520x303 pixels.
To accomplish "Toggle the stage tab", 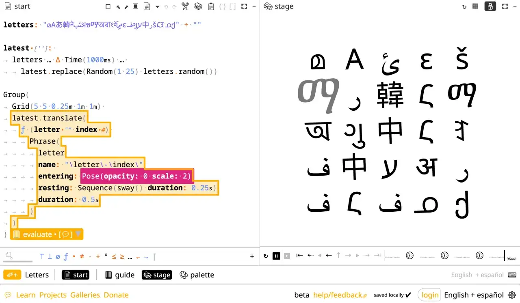I will tap(157, 275).
